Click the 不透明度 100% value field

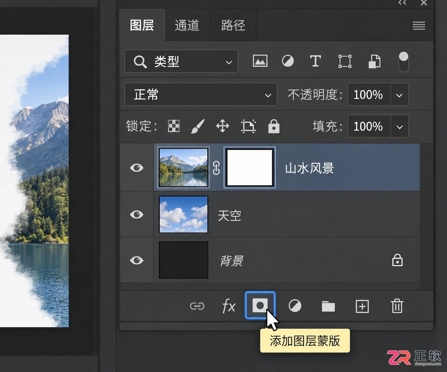369,95
